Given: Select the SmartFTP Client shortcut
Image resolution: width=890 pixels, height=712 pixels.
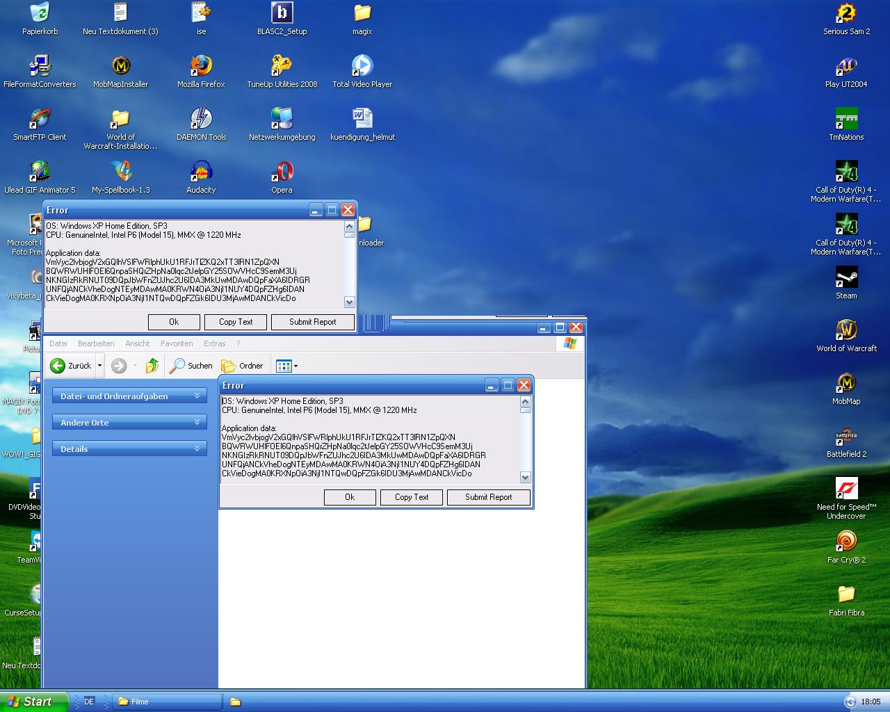Looking at the screenshot, I should [40, 124].
